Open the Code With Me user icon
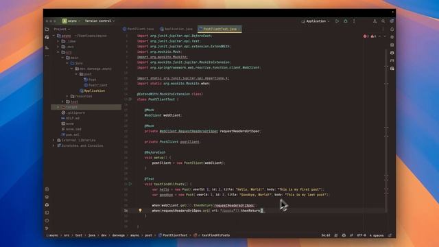Viewport: 439px width, 247px height. [375, 21]
